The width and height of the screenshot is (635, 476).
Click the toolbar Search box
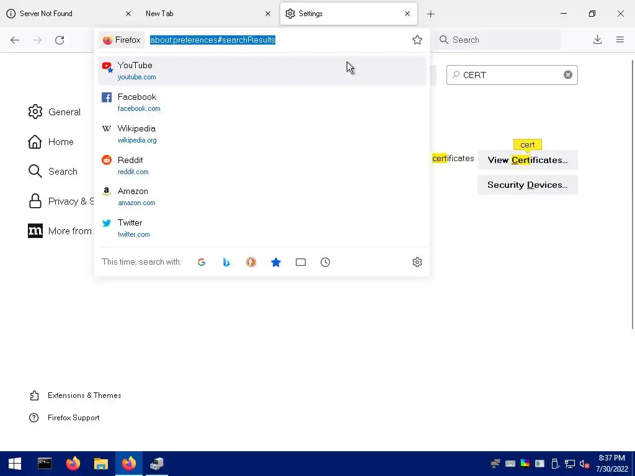[x=498, y=40]
